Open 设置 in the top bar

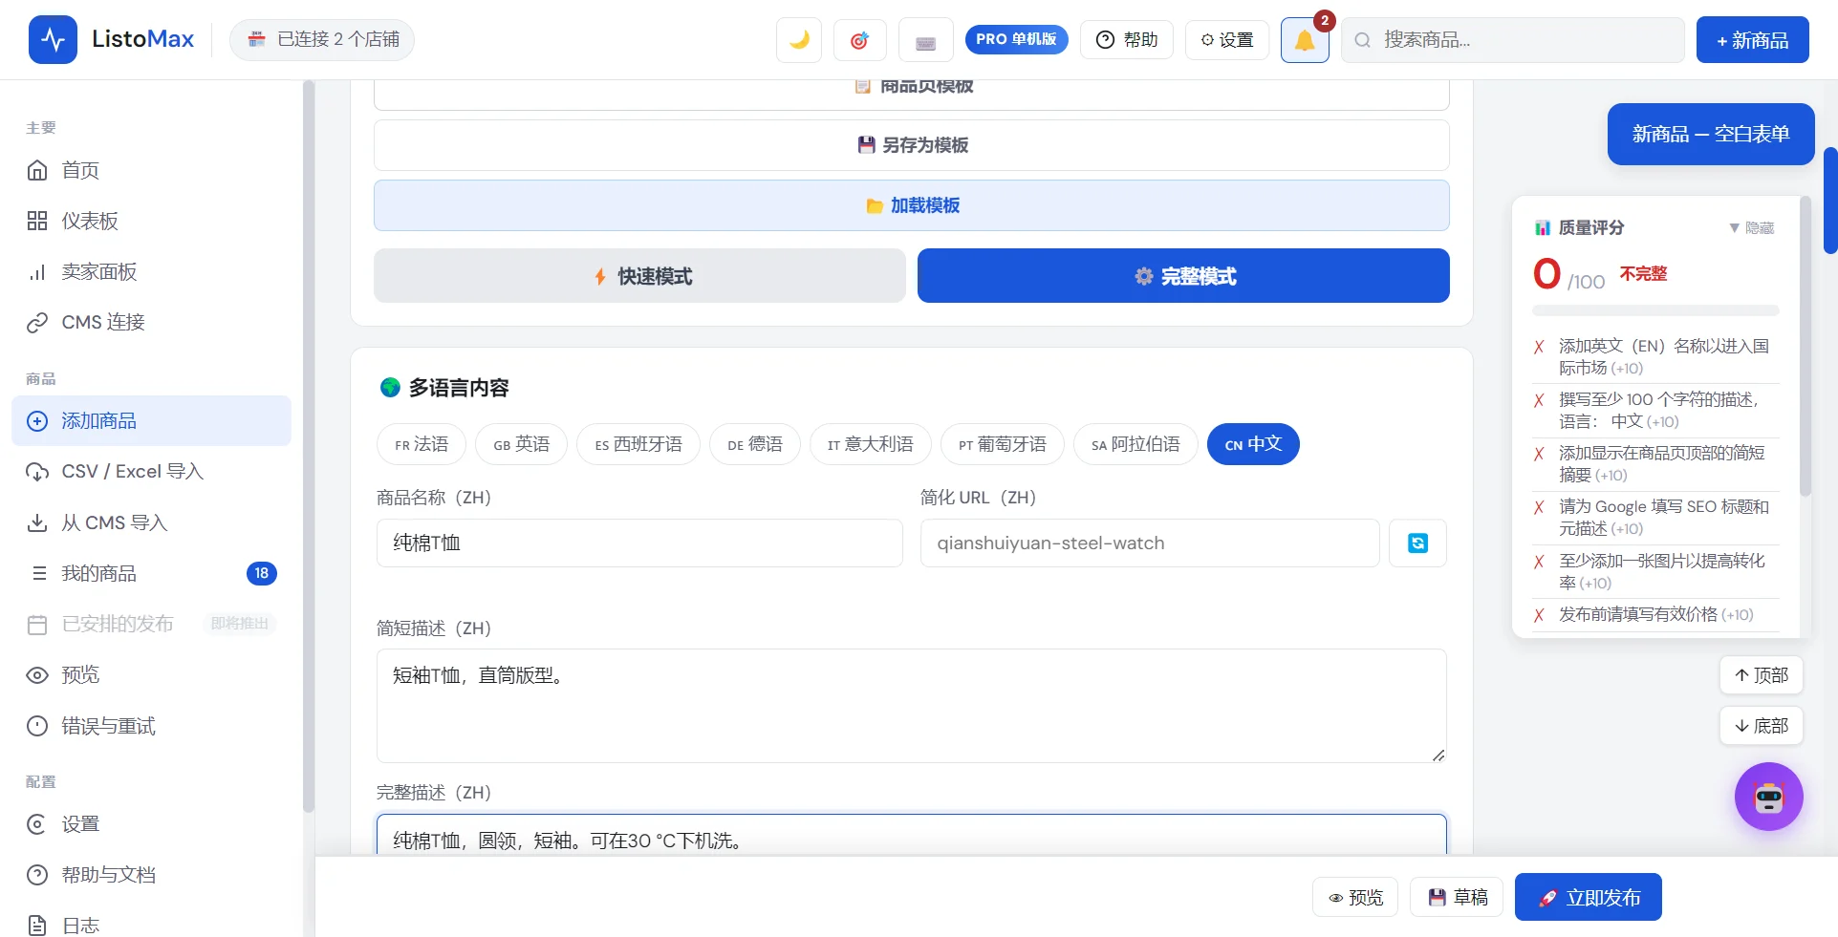(x=1227, y=40)
